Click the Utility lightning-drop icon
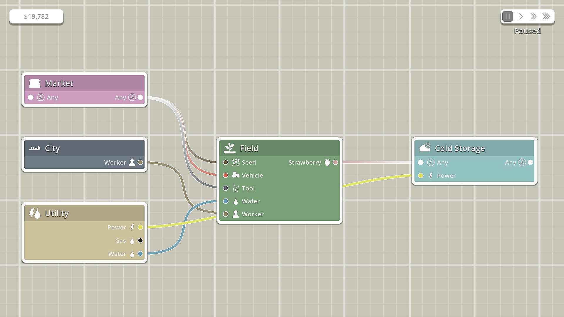Screen dimensions: 564x317 (x=35, y=213)
